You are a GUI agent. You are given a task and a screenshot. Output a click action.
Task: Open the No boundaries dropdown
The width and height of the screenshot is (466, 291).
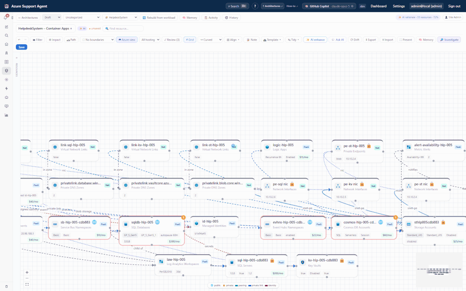point(98,40)
